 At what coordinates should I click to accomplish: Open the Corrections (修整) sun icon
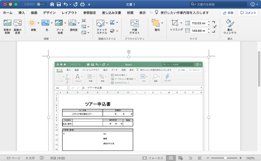[32, 23]
